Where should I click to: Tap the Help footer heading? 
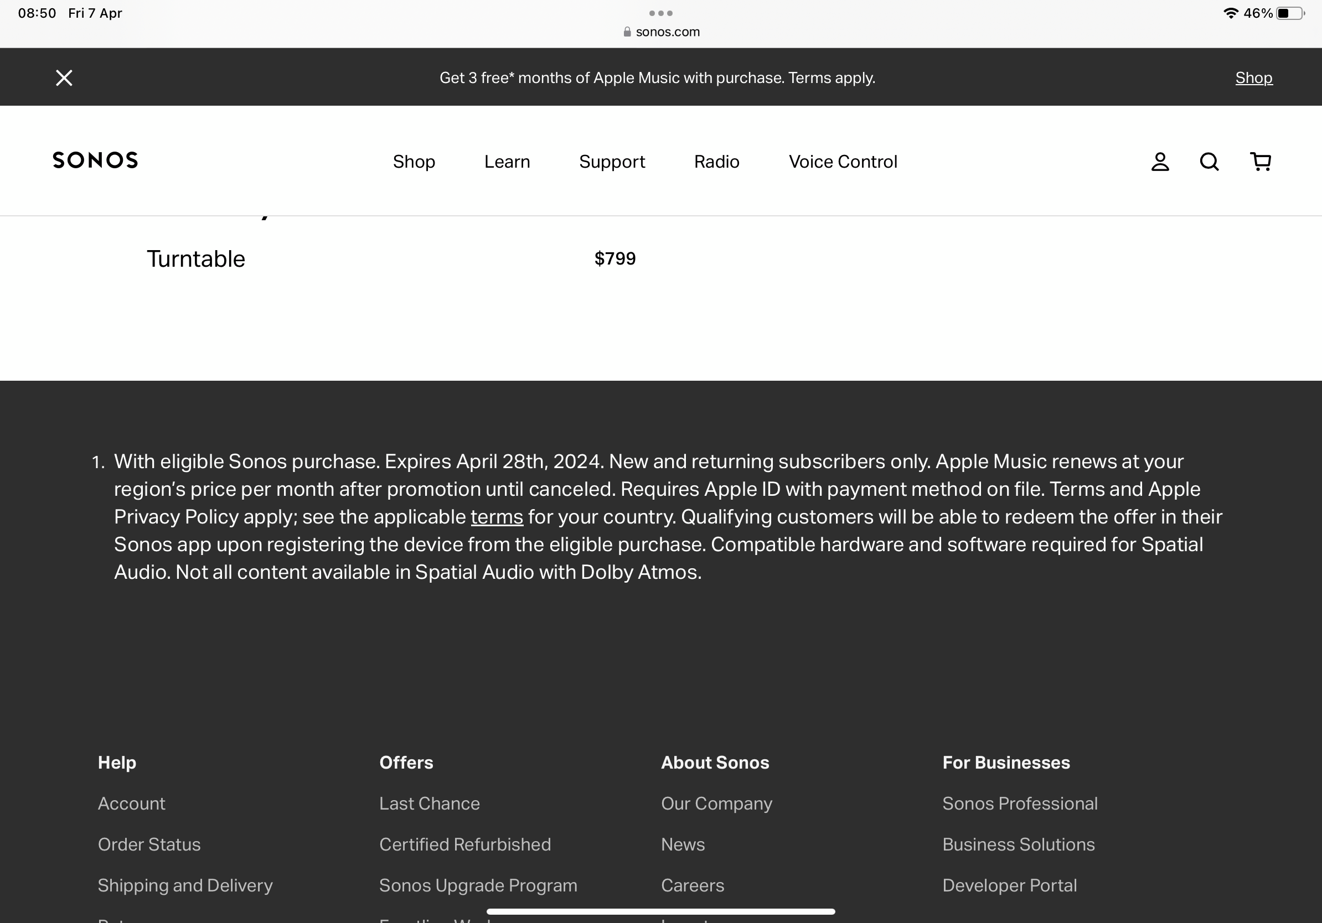(117, 763)
